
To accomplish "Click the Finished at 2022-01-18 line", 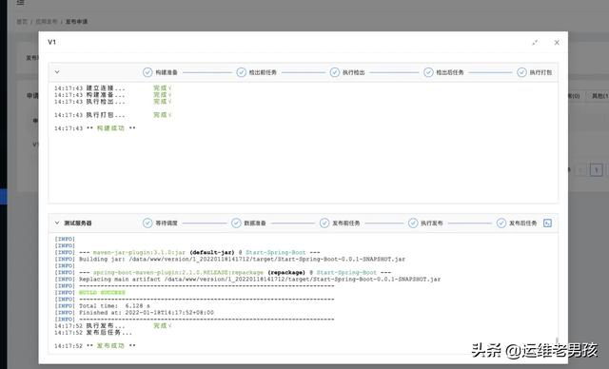I will 134,312.
